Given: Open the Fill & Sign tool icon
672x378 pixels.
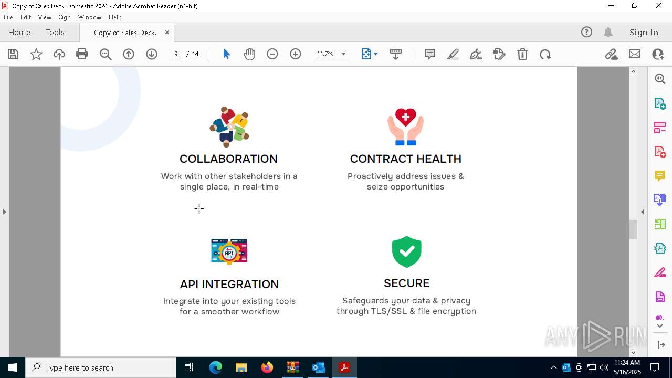Looking at the screenshot, I should 499,54.
